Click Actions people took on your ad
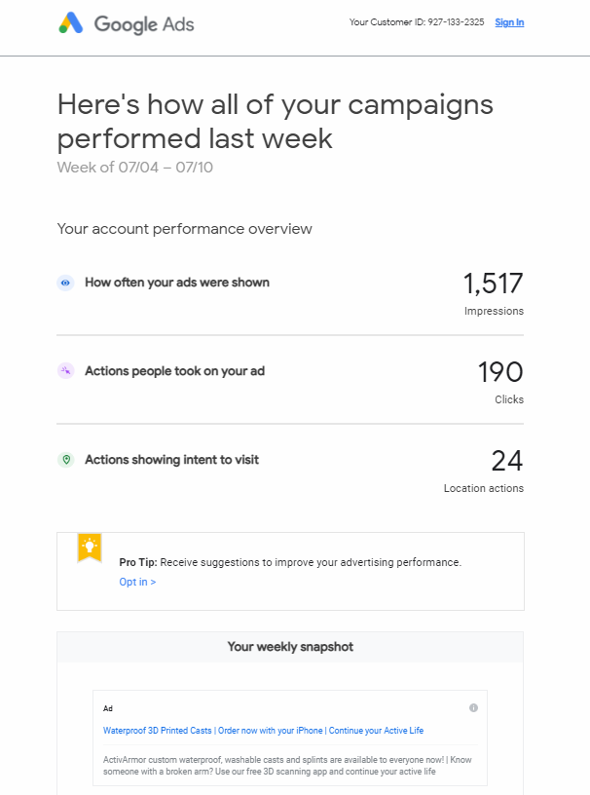Screen dimensions: 590x795 pos(175,371)
